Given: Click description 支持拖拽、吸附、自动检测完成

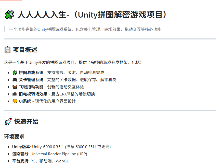Looking at the screenshot, I should (x=76, y=73).
